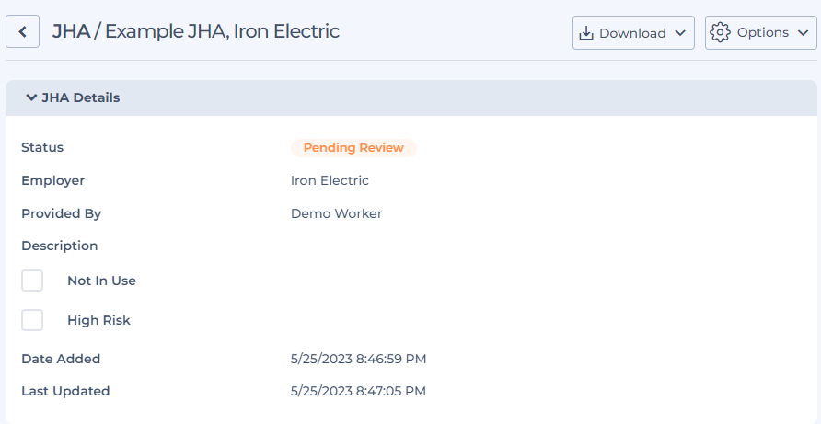The height and width of the screenshot is (424, 821).
Task: Click the Date Added timestamp value
Action: click(x=359, y=359)
